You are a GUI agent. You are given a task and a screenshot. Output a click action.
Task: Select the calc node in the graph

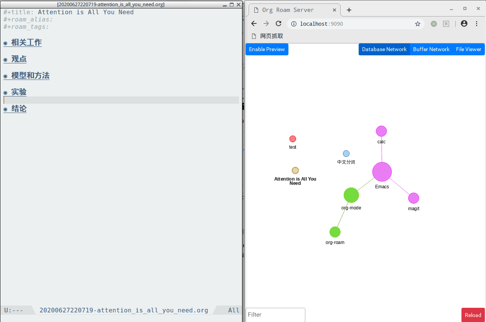[x=381, y=131]
